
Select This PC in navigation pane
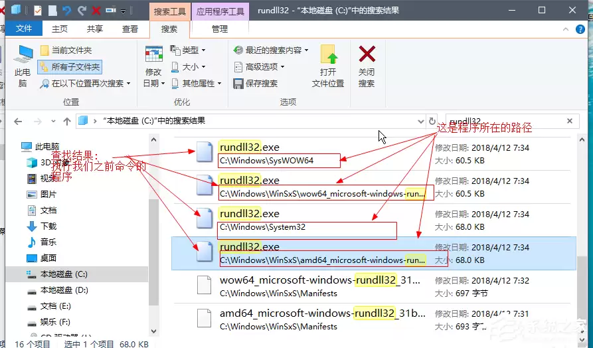coord(41,146)
